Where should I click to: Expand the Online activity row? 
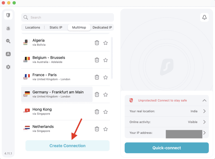204,122
